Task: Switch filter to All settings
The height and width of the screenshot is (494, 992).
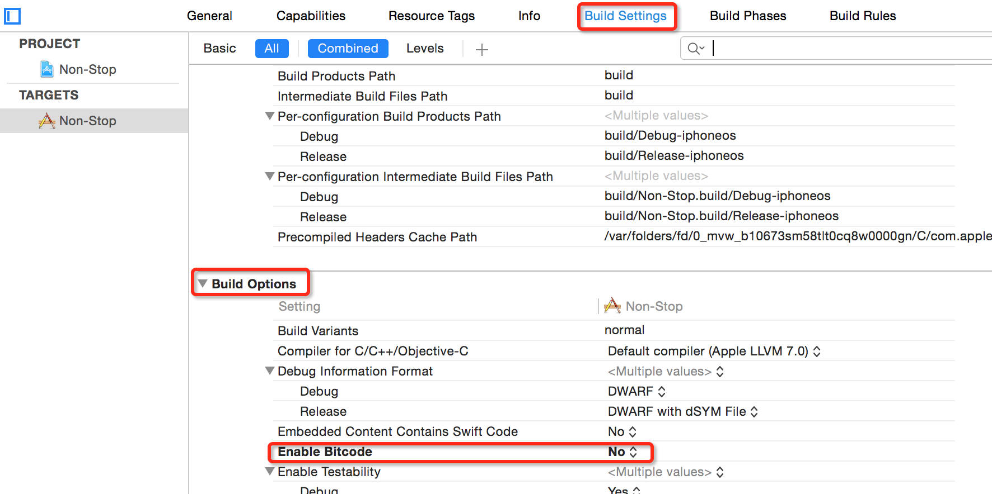Action: click(x=272, y=49)
